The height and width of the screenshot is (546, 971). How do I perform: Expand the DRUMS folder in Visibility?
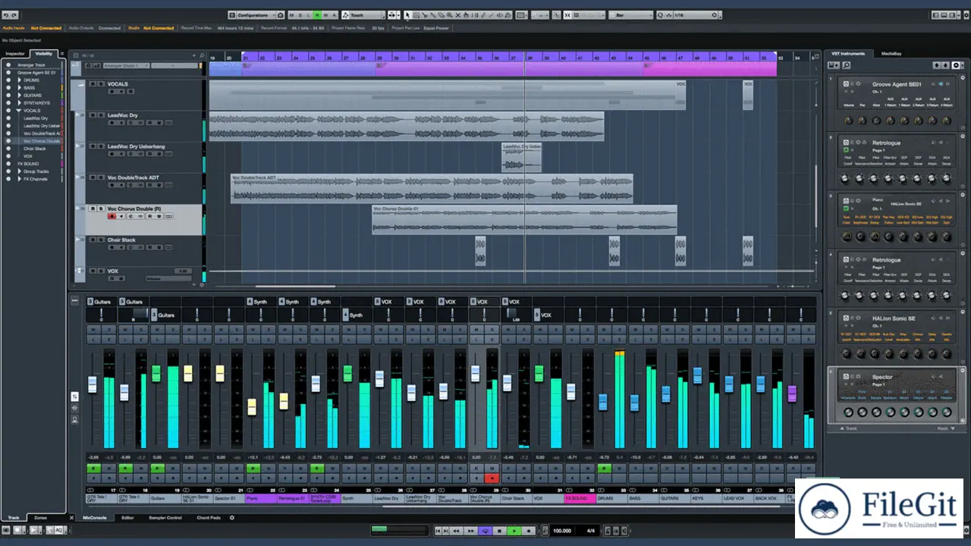tap(20, 80)
